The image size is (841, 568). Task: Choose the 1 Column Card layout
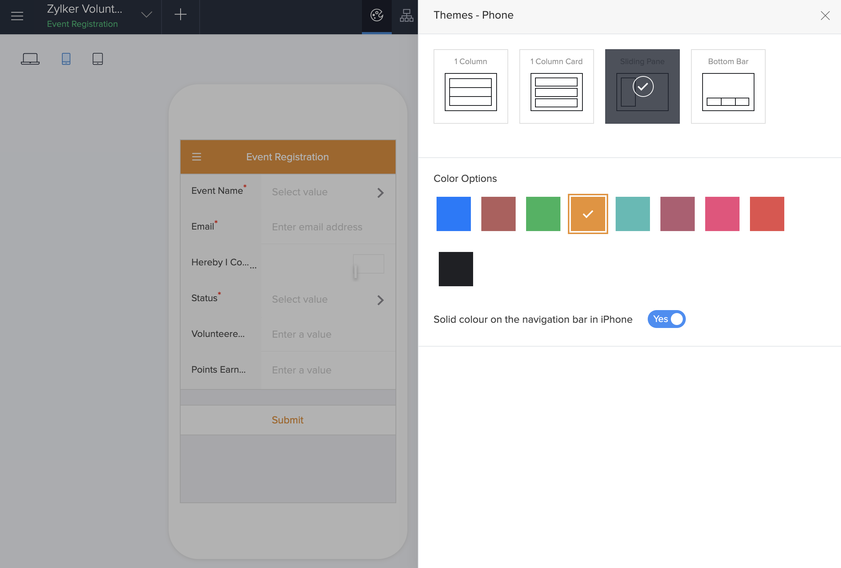[556, 86]
